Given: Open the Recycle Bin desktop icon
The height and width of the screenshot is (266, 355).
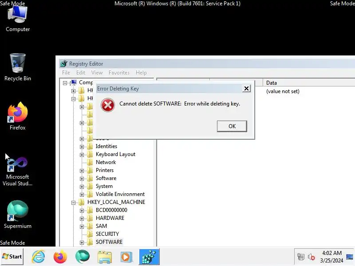Looking at the screenshot, I should 18,67.
